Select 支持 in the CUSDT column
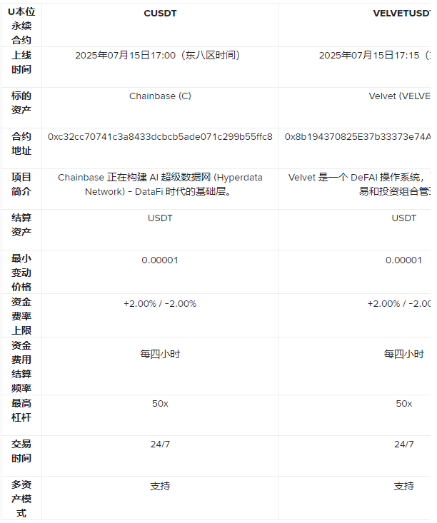 pos(160,486)
